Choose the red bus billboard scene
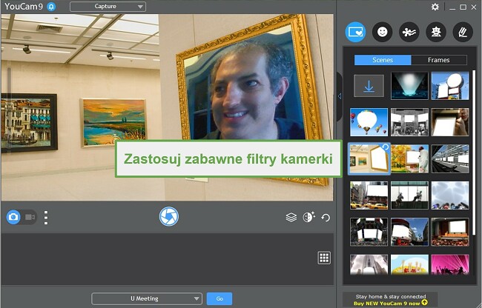The height and width of the screenshot is (308, 482). click(x=409, y=232)
